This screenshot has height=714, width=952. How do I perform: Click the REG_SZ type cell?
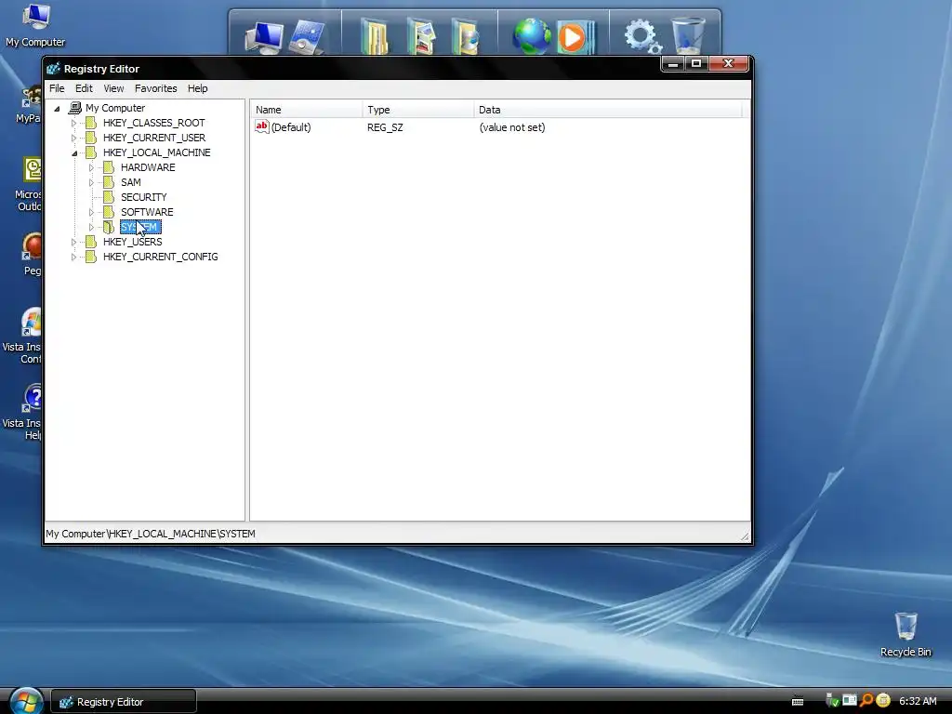[385, 126]
